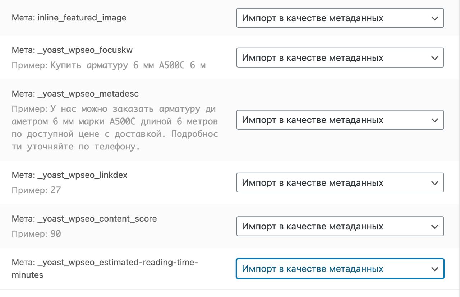Screen dimensions: 460x297
Task: Click the "Мета: _yoast_wpseo_metadesc" label
Action: 75,94
